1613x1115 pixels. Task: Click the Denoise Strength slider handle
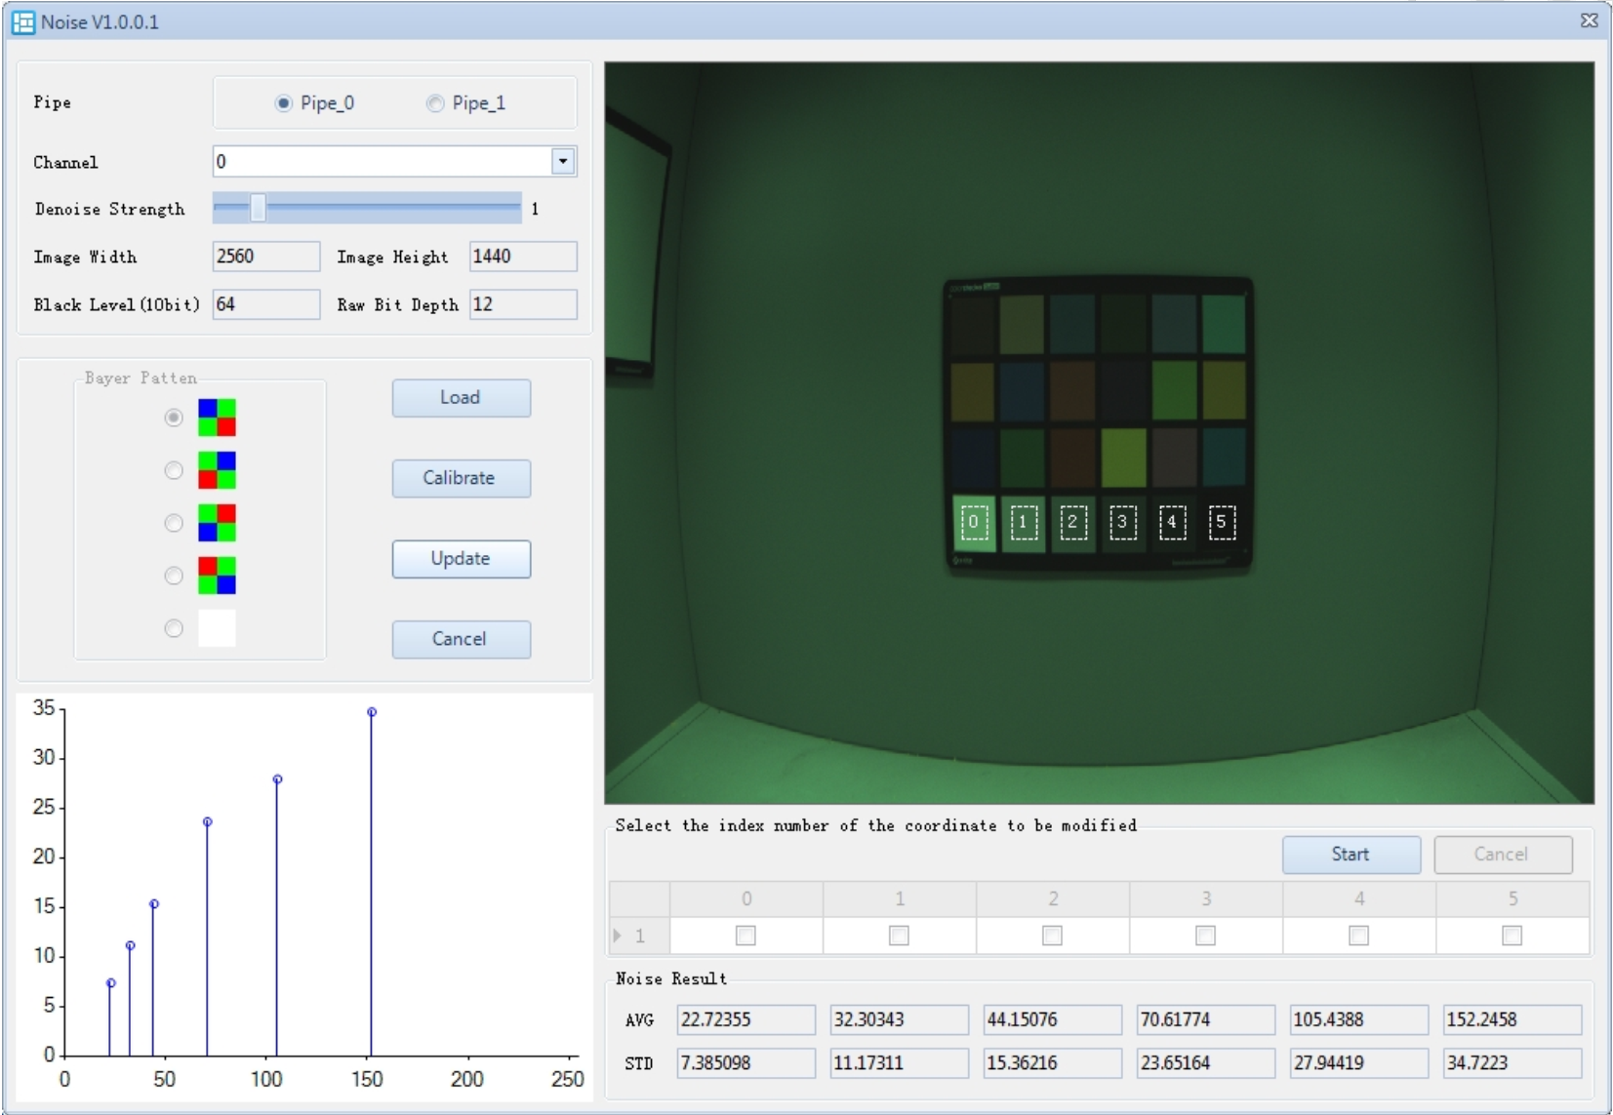(x=258, y=208)
